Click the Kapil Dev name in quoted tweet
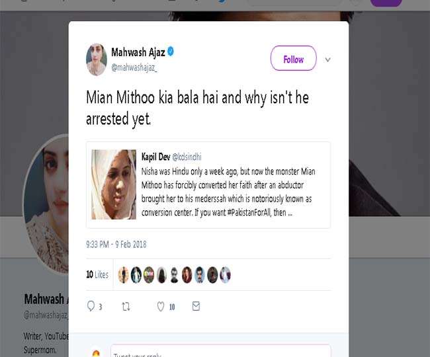This screenshot has height=357, width=430. point(155,157)
